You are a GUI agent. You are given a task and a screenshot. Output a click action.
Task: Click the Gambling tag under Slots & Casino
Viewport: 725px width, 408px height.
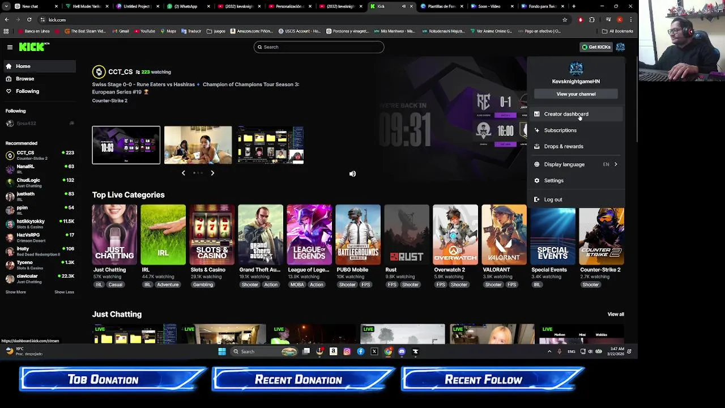(203, 284)
